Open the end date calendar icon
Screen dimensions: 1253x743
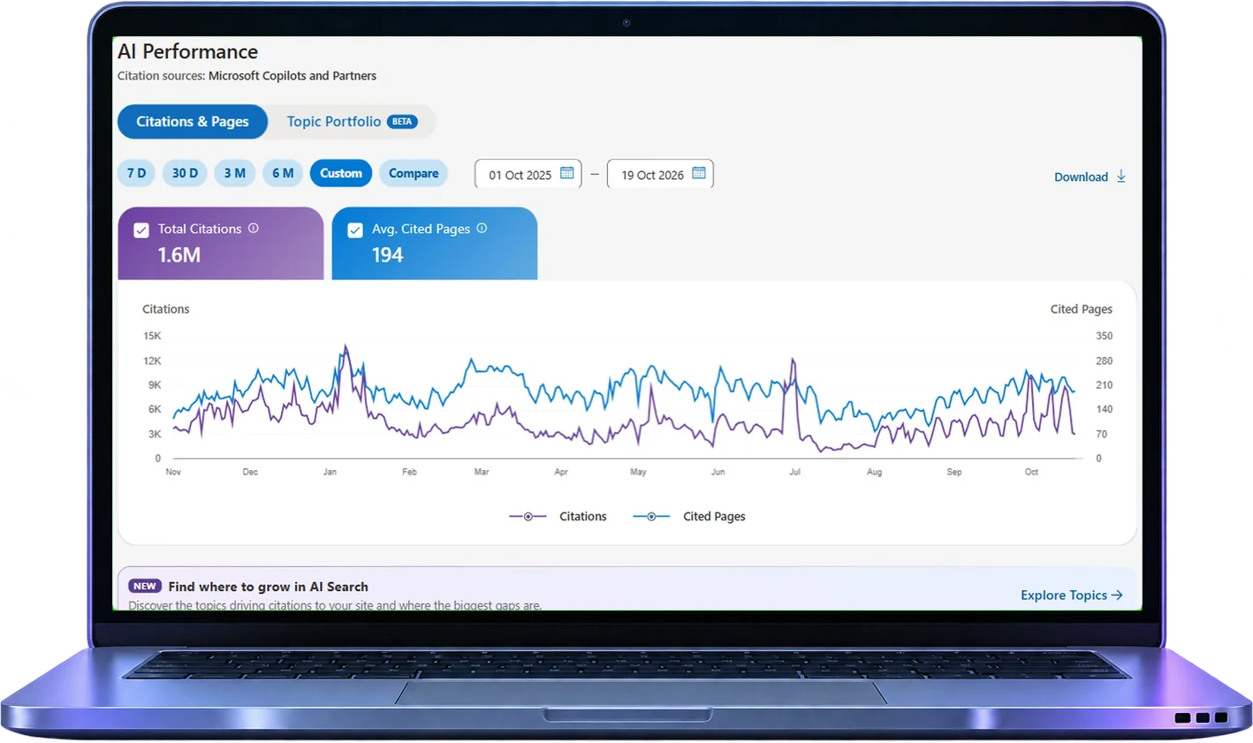[699, 173]
